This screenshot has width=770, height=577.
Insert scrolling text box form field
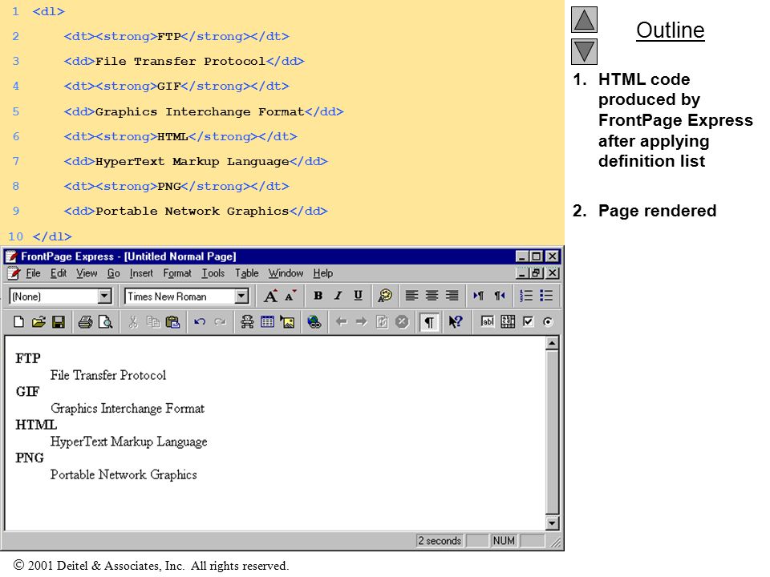(508, 322)
